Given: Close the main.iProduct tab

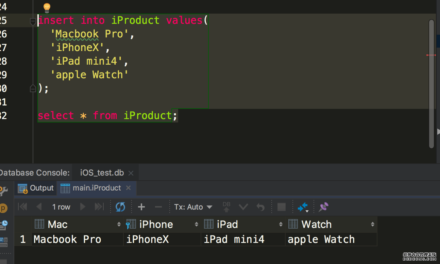Looking at the screenshot, I should (x=128, y=188).
